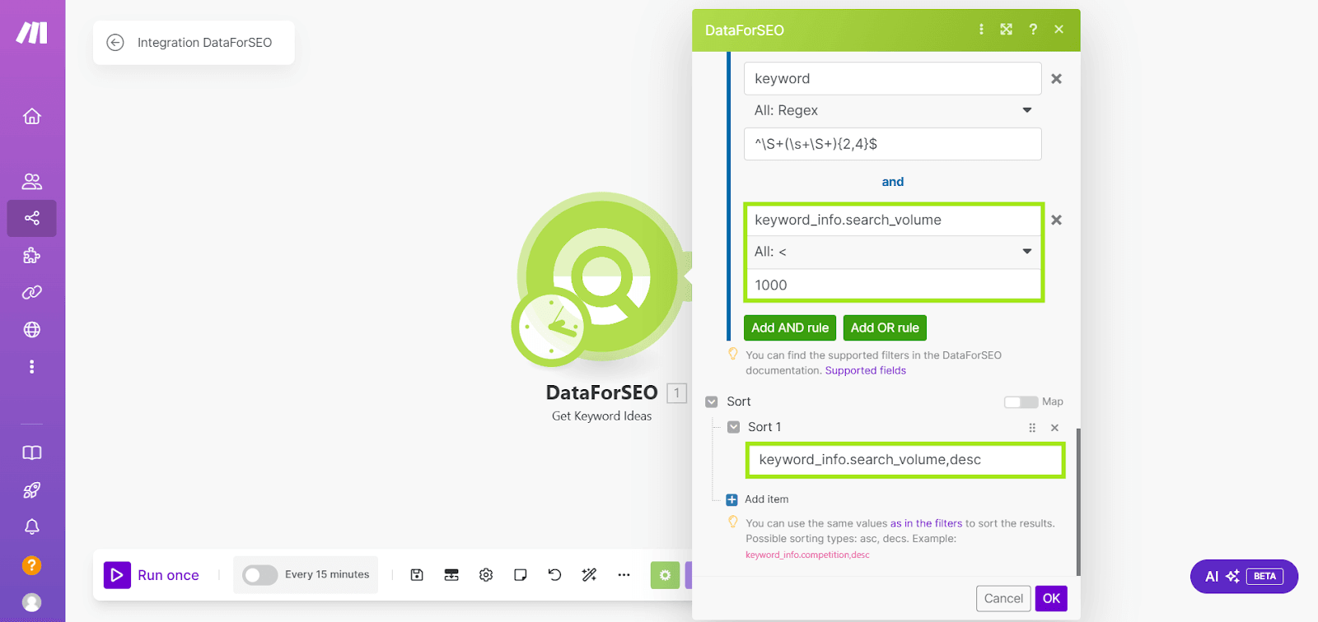Image resolution: width=1318 pixels, height=622 pixels.
Task: Open the All: < operator dropdown
Action: point(892,252)
